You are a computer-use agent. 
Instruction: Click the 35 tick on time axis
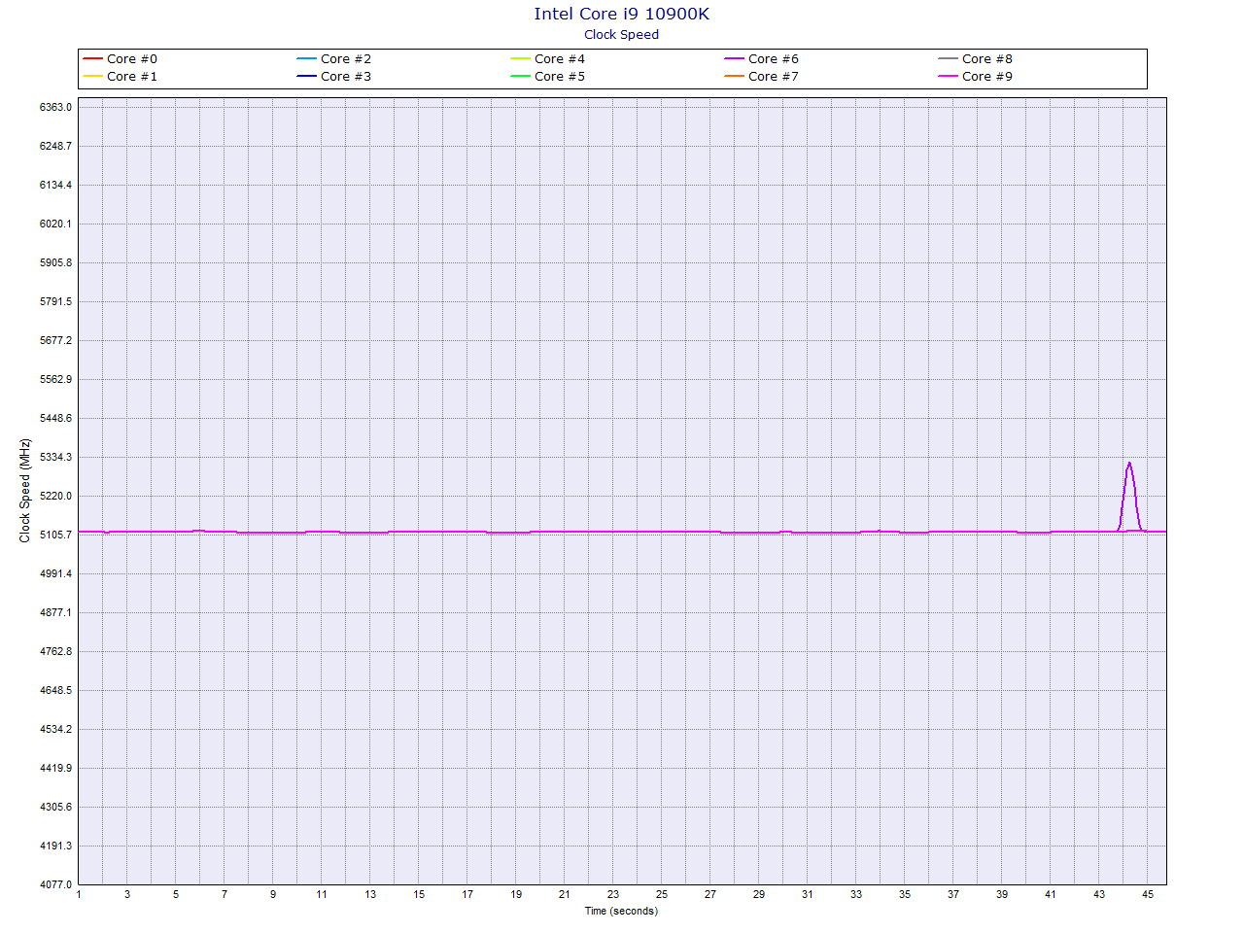tap(905, 894)
